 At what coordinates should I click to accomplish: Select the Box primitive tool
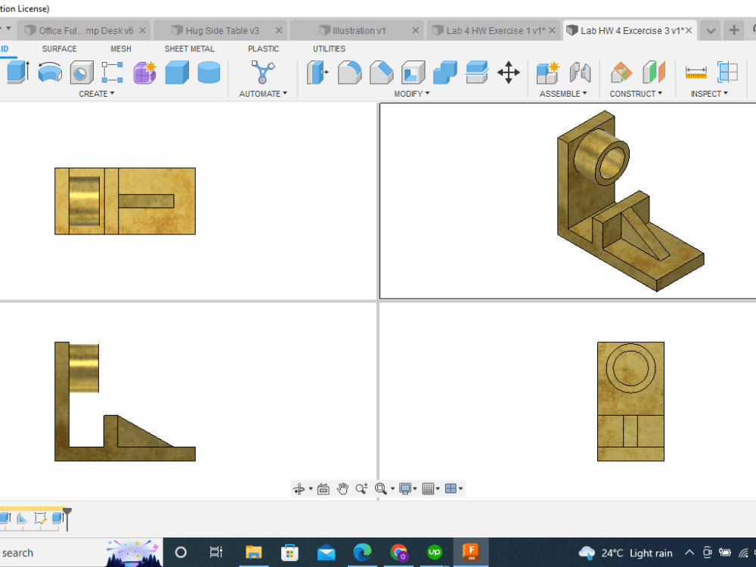pos(177,73)
